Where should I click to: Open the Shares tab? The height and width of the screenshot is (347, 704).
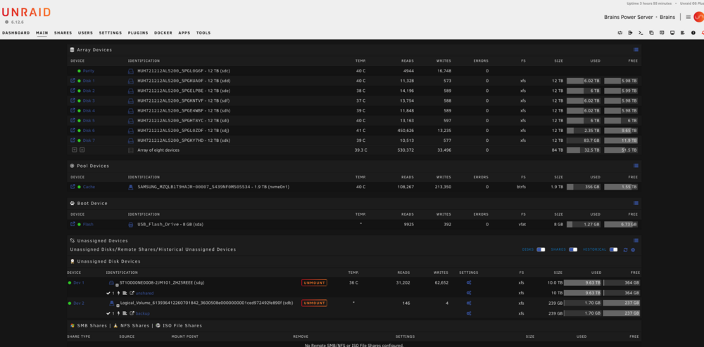[x=63, y=33]
